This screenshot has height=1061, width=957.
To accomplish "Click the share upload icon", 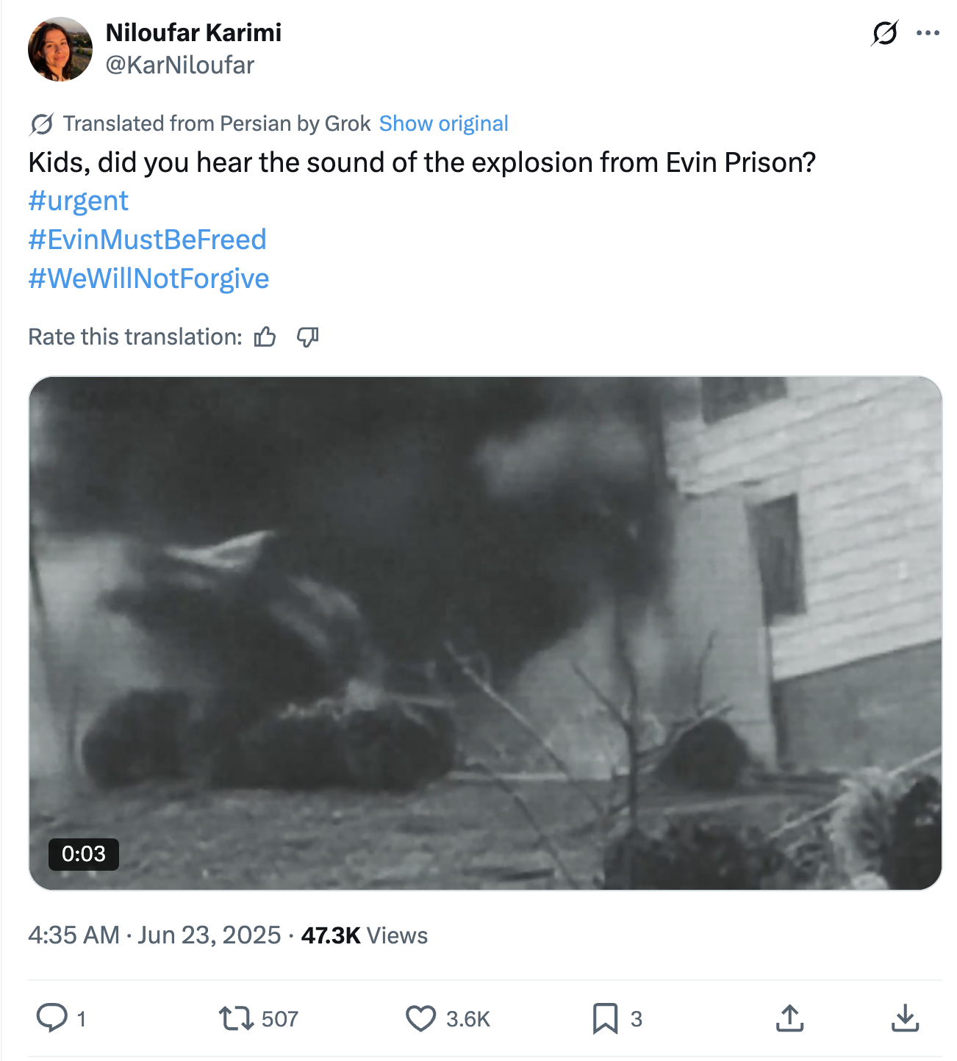I will pos(789,1018).
